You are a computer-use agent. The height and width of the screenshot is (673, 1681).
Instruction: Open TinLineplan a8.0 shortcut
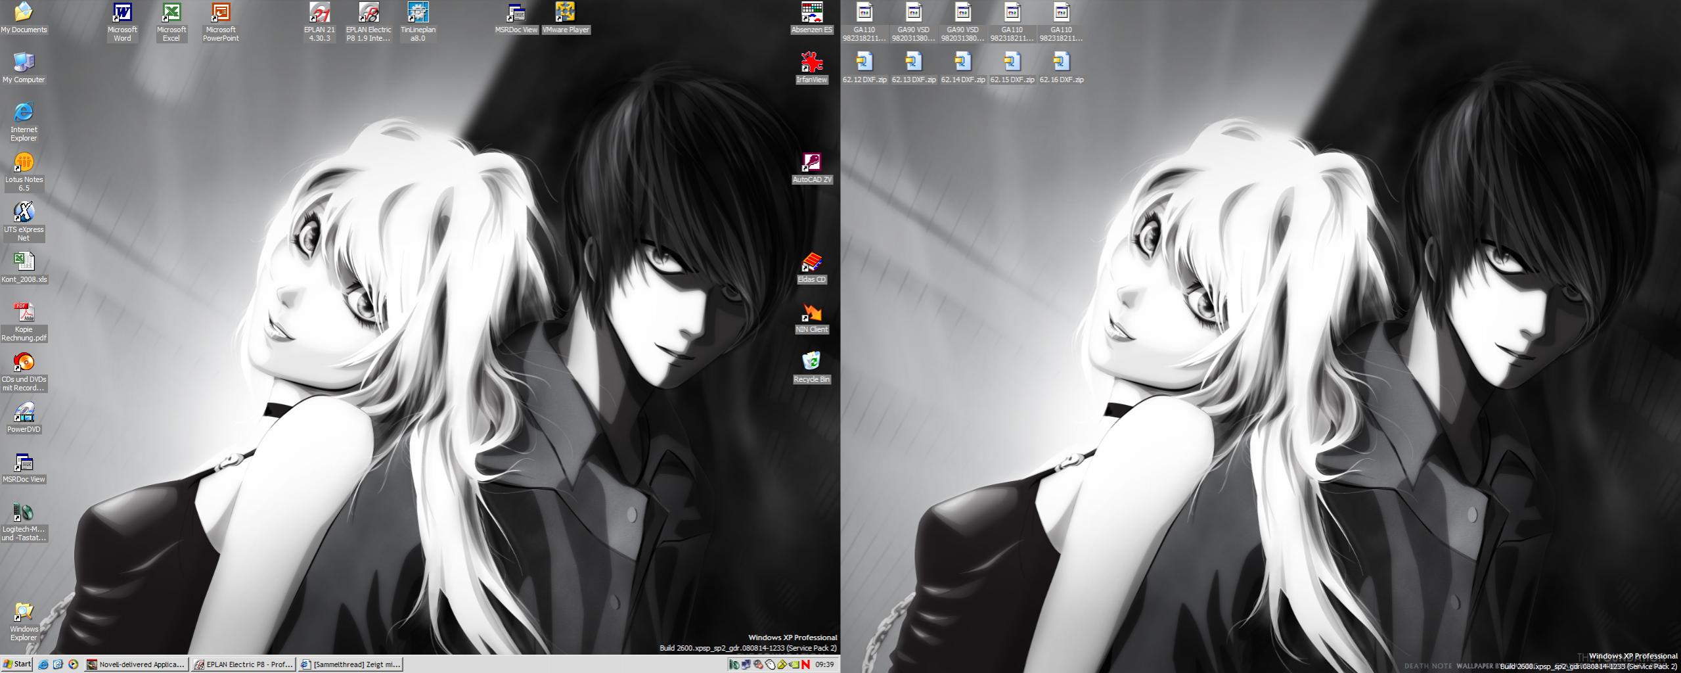coord(418,22)
